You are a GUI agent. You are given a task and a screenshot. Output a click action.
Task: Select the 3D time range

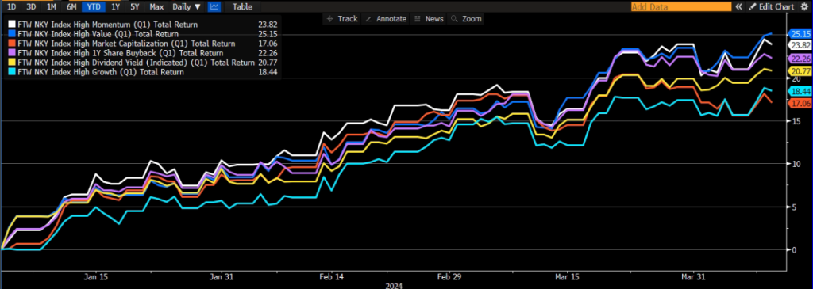click(31, 6)
